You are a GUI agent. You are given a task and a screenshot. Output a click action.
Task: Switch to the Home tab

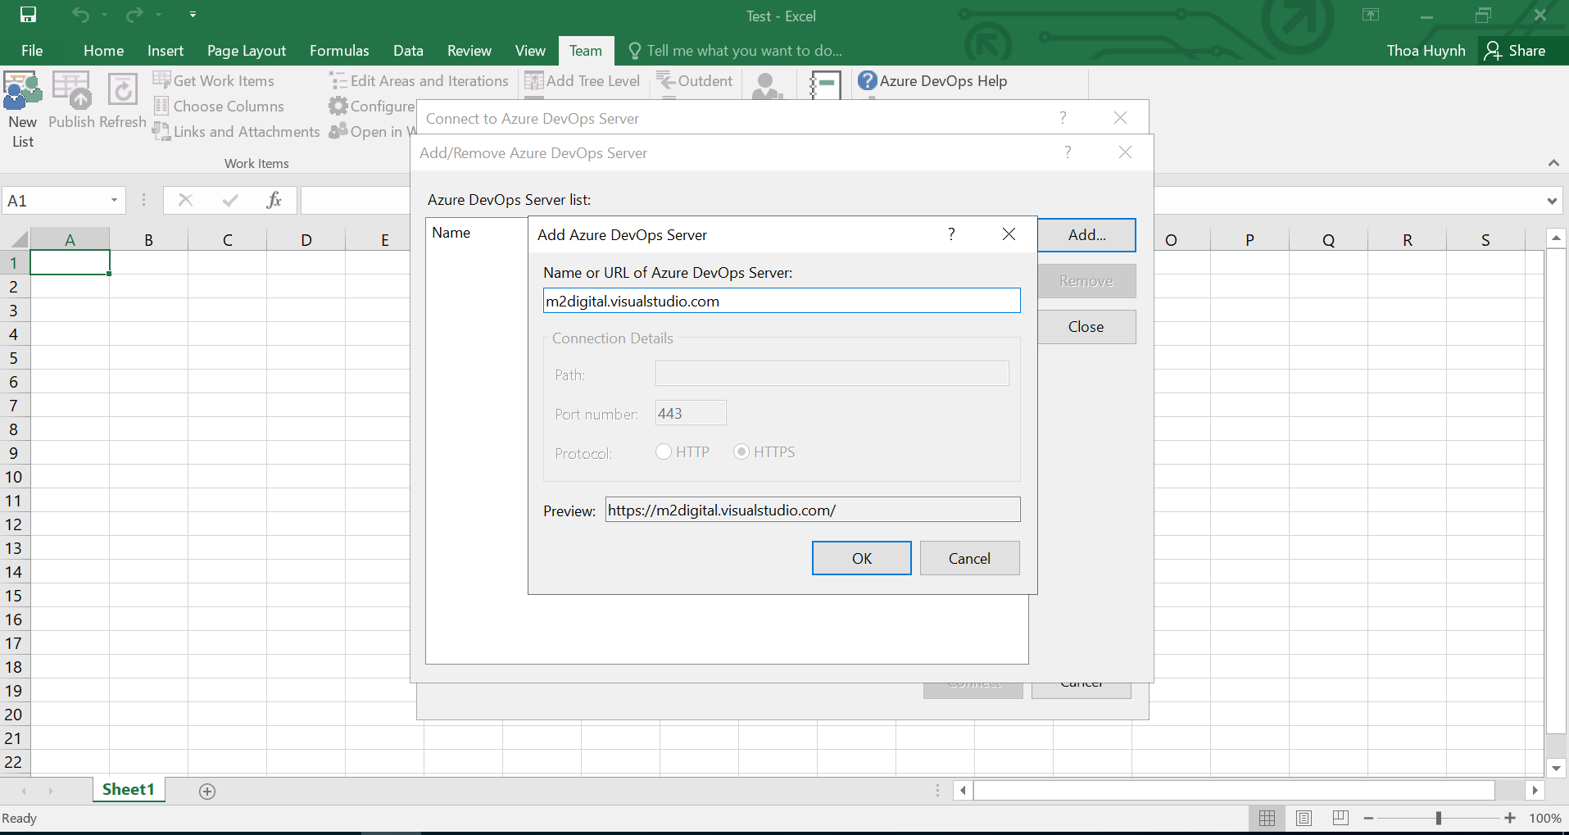pyautogui.click(x=104, y=50)
